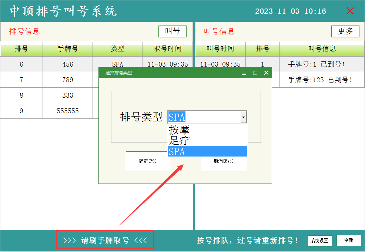Minimize the 选择排号类型 dialog
This screenshot has width=365, height=252.
coord(244,73)
